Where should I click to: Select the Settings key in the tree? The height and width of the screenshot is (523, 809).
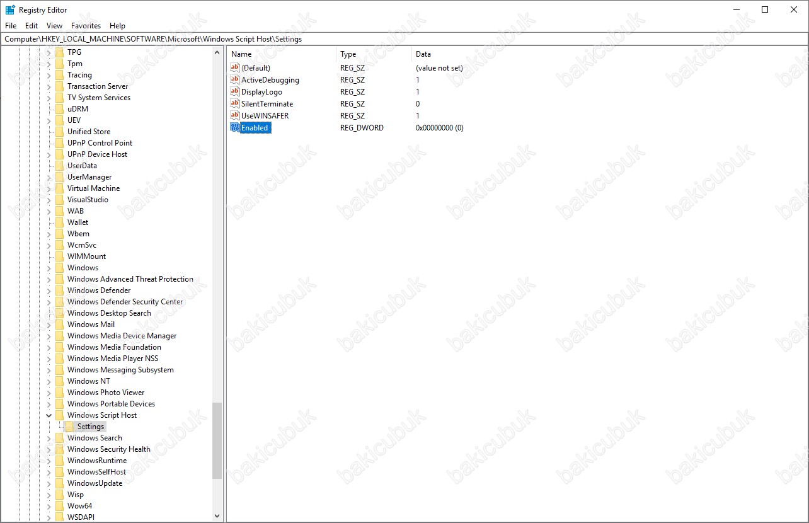(91, 427)
